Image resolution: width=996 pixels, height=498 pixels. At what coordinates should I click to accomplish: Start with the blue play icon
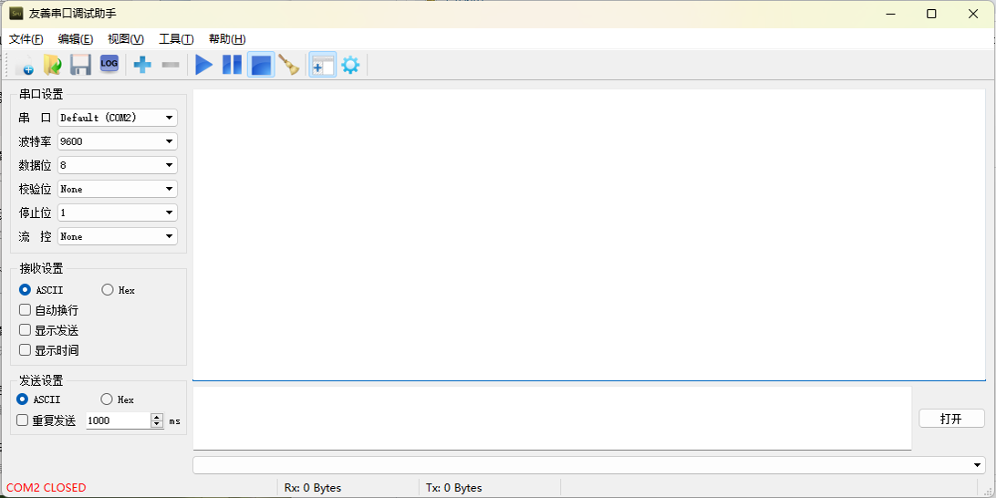click(x=204, y=65)
